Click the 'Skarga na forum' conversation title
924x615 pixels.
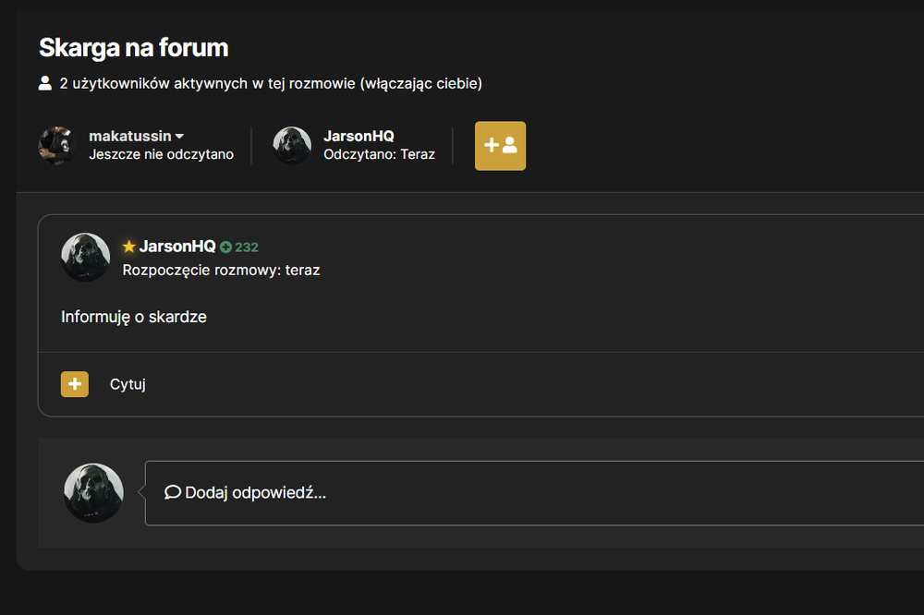click(133, 48)
